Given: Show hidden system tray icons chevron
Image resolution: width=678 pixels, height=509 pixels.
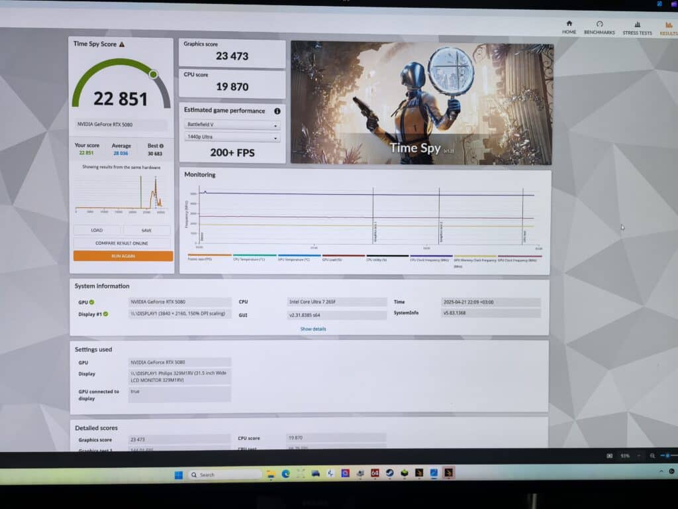Looking at the screenshot, I should [661, 471].
